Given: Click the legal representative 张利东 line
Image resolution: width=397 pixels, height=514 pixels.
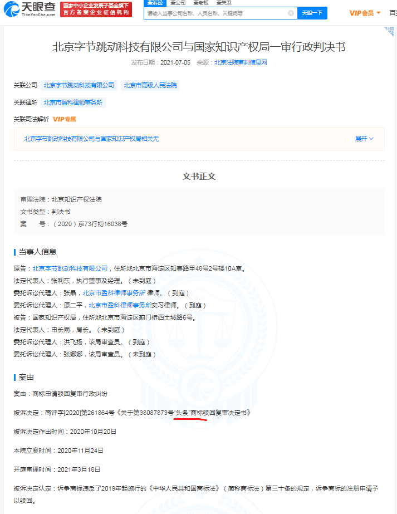Looking at the screenshot, I should click(x=85, y=281).
